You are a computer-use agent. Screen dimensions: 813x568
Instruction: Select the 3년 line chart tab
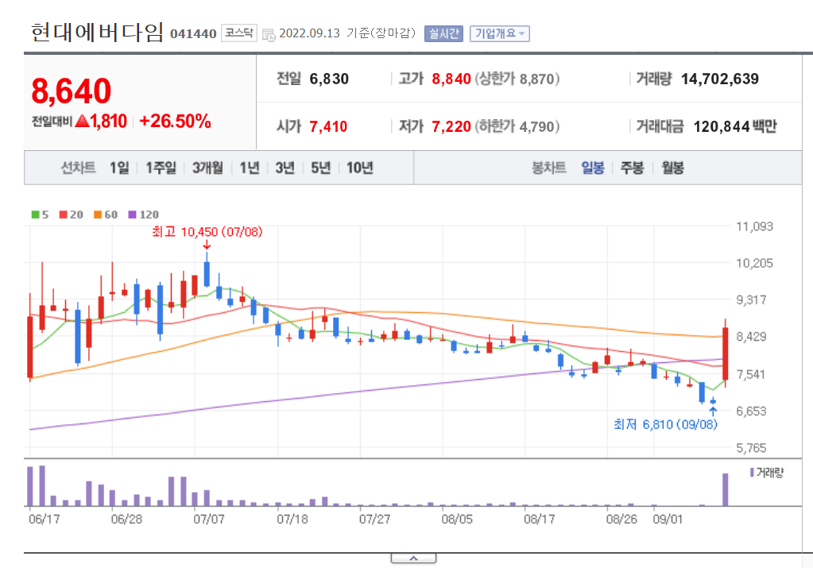coord(285,168)
